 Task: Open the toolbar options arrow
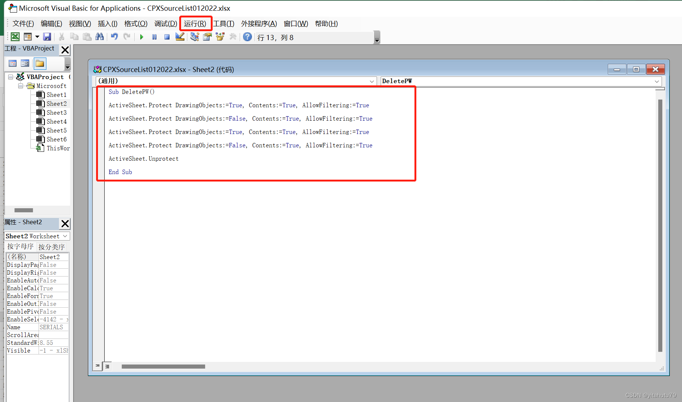click(377, 37)
